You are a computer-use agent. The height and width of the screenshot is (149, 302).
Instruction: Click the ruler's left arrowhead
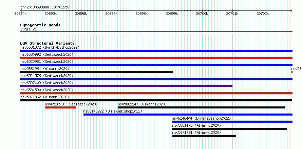click(21, 10)
